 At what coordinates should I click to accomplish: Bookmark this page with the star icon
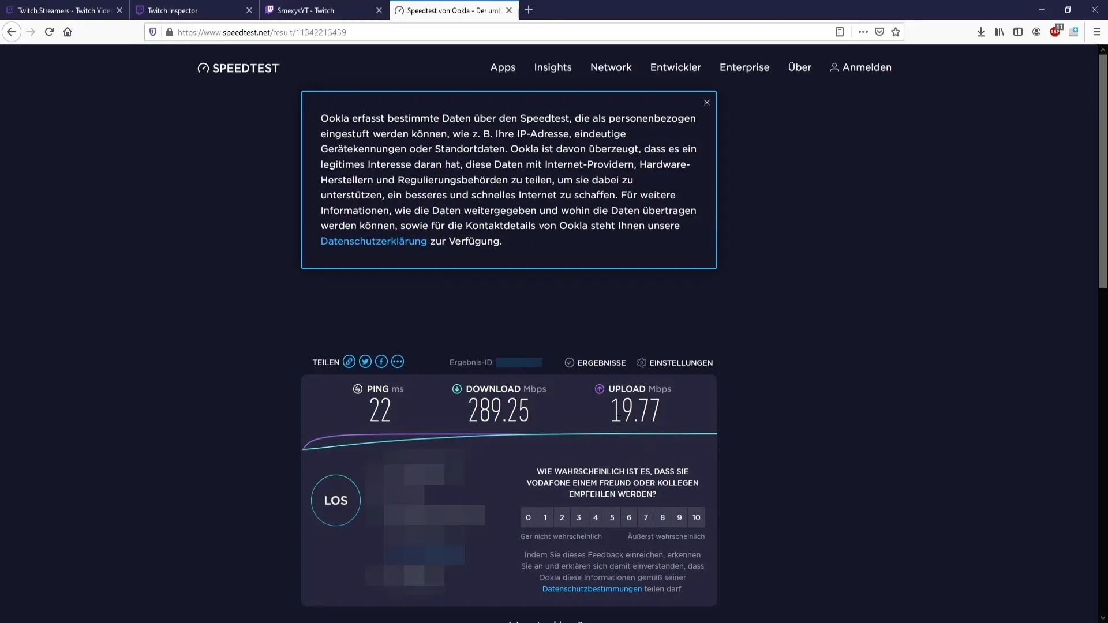(896, 32)
